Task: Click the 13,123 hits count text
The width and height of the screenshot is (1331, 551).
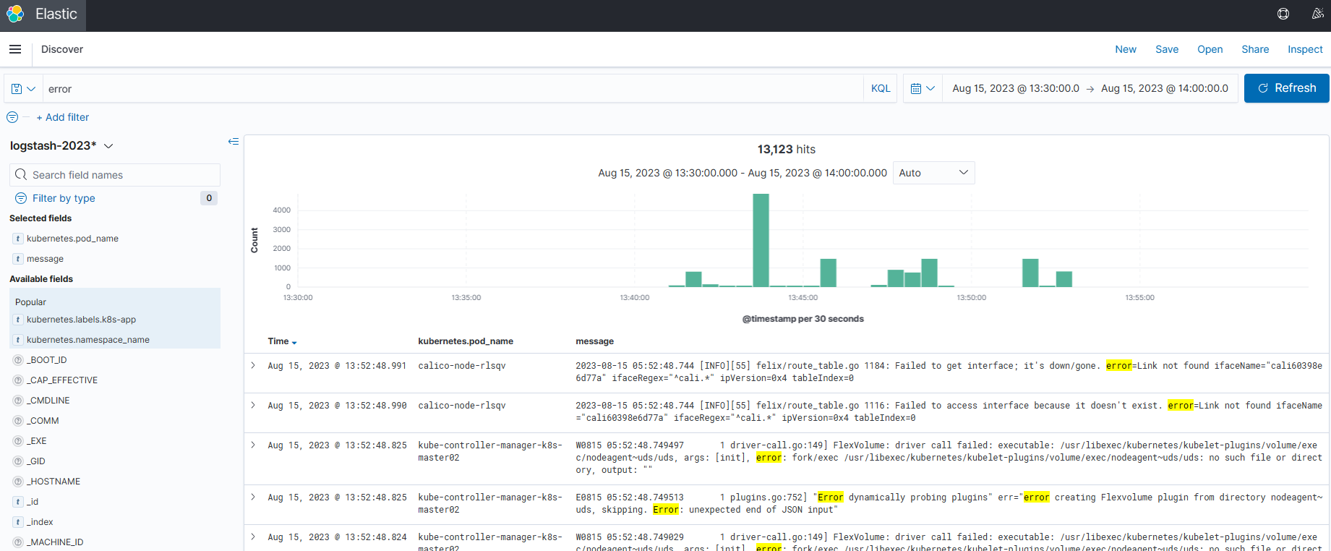Action: pyautogui.click(x=786, y=150)
